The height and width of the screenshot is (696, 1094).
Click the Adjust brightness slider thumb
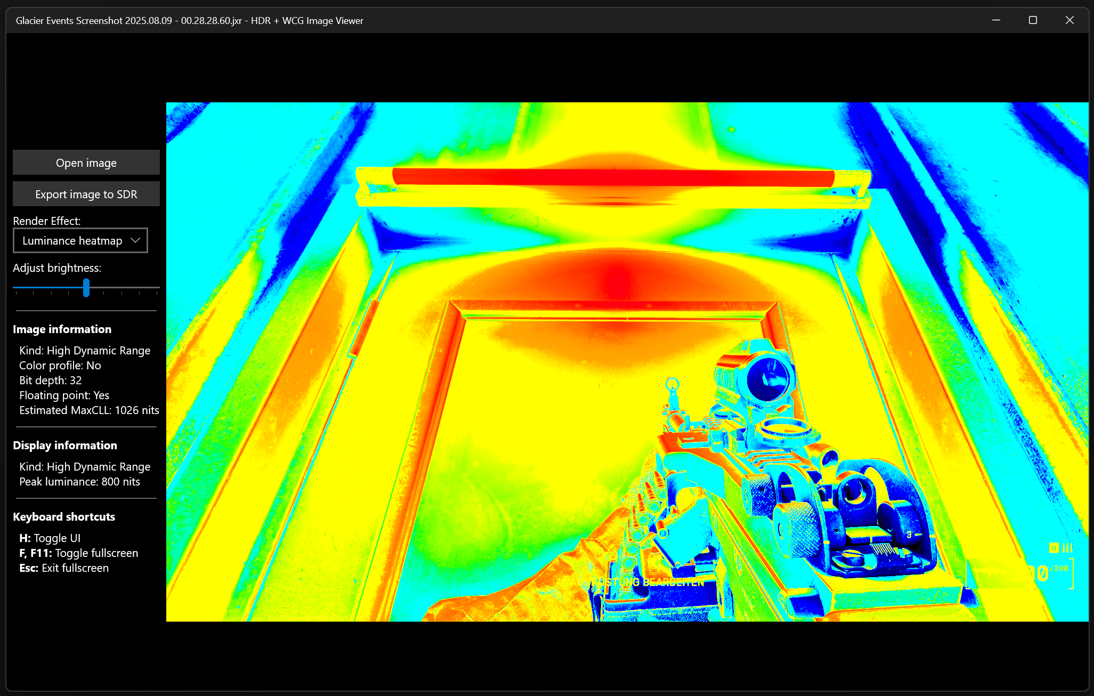(86, 288)
